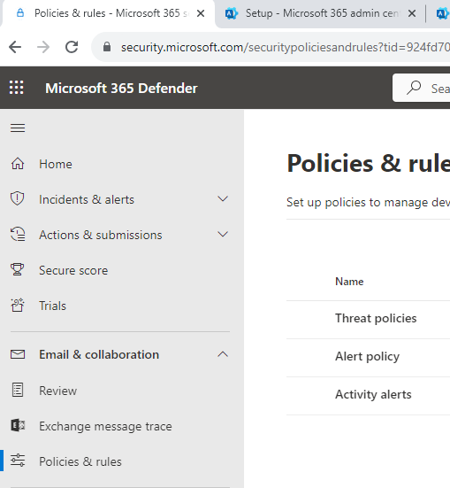450x488 pixels.
Task: Click the Home house icon in sidebar
Action: click(18, 164)
